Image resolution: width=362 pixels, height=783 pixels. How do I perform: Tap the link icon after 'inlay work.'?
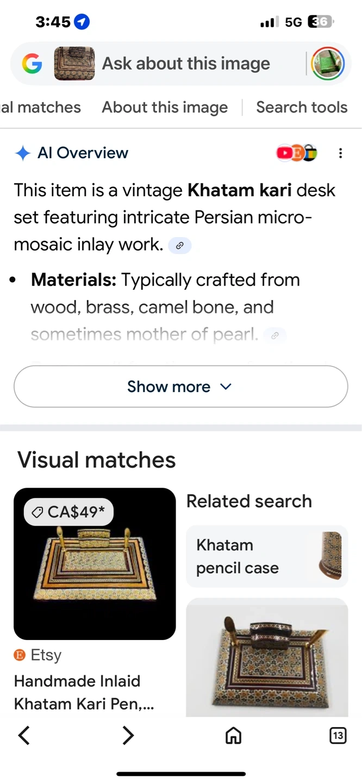180,246
